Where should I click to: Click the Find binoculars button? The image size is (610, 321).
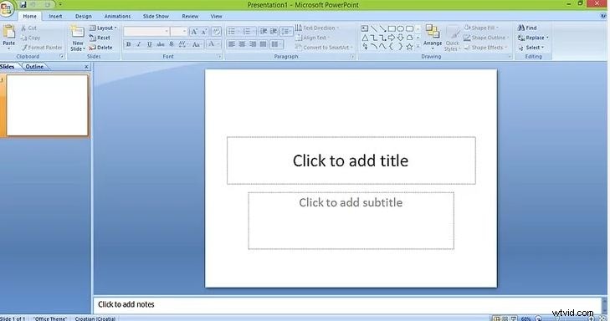[527, 28]
